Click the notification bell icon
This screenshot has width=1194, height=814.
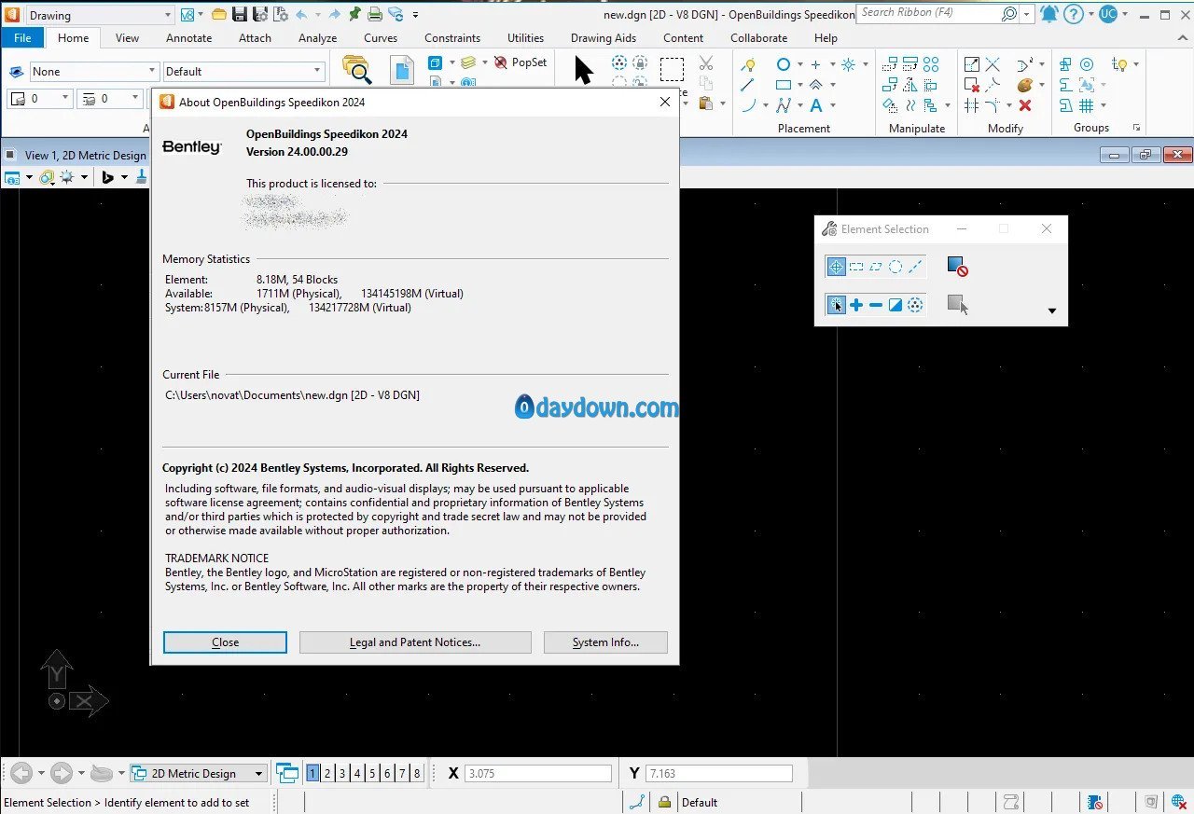tap(1049, 14)
